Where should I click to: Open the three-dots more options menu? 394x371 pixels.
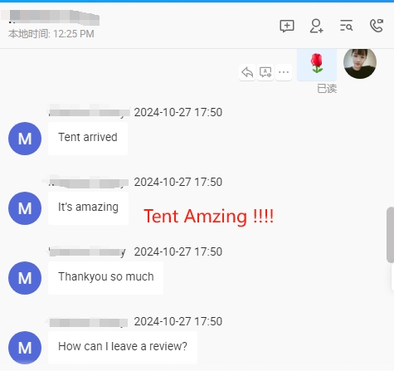[284, 72]
